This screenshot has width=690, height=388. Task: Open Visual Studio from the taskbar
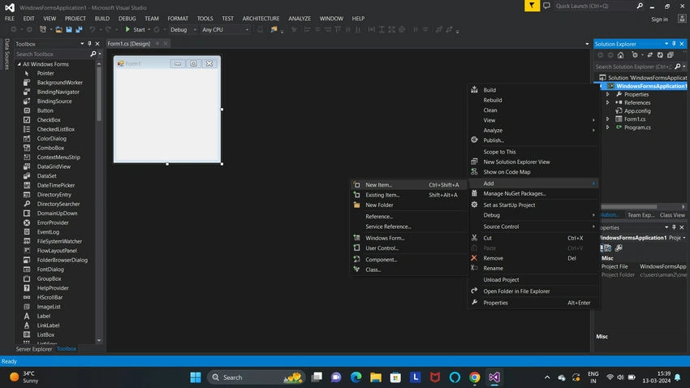pos(494,377)
